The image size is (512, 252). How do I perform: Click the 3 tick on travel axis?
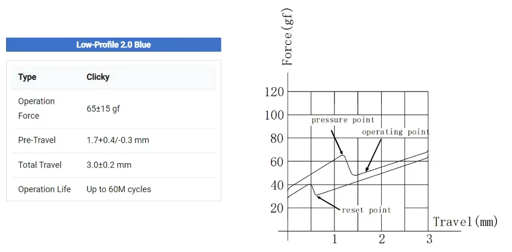[x=429, y=239]
